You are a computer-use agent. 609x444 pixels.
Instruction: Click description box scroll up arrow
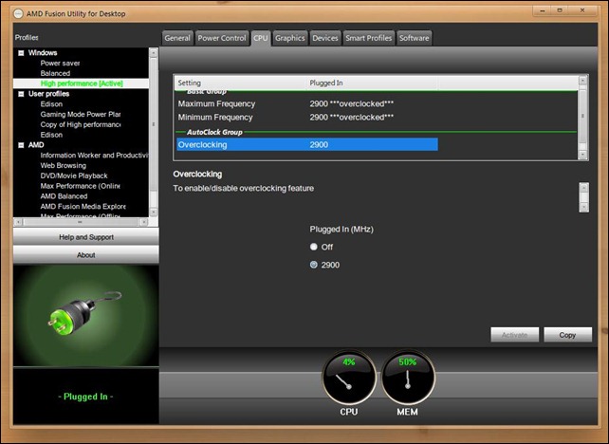(x=583, y=188)
